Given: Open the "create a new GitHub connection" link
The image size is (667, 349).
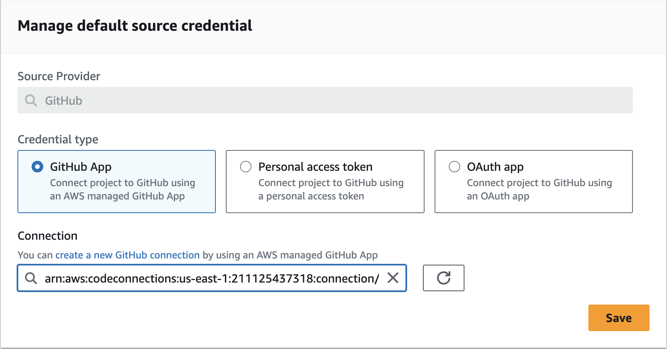Looking at the screenshot, I should 127,255.
